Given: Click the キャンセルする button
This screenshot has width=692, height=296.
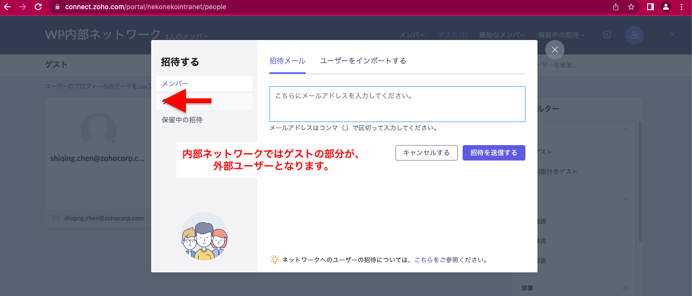Looking at the screenshot, I should [x=426, y=153].
